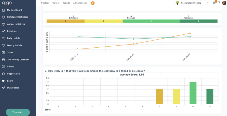Select the Annual Initiatives pie icon
The image size is (227, 116).
(x=3, y=24)
